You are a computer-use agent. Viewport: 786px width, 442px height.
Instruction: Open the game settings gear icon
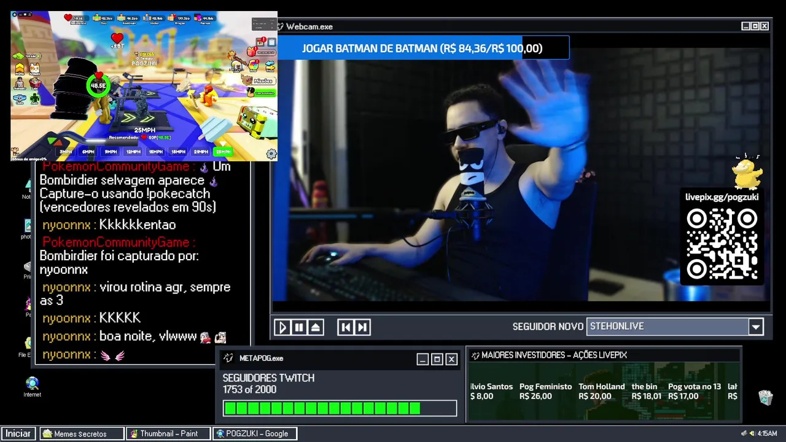coord(271,154)
